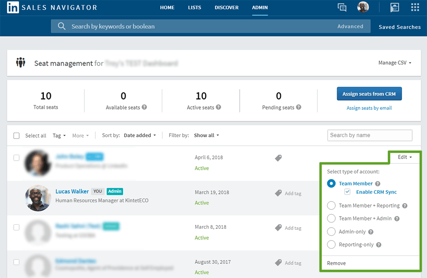The image size is (427, 278).
Task: Click the Assign seats from CRM button
Action: (369, 94)
